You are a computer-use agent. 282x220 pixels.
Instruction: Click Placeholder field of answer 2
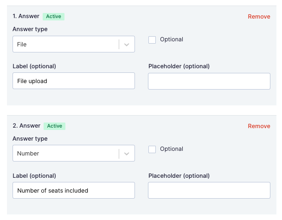pos(209,190)
